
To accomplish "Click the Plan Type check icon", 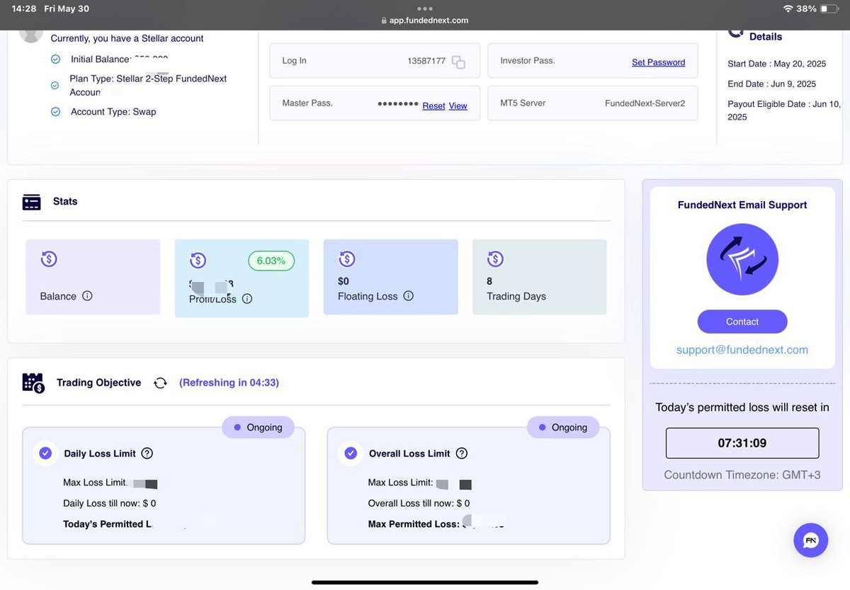I will (55, 85).
